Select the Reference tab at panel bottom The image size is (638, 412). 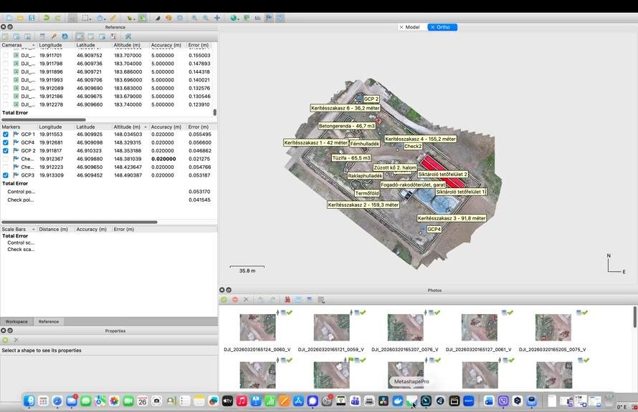[x=49, y=321]
